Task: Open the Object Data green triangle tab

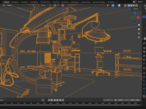Action: click(144, 92)
